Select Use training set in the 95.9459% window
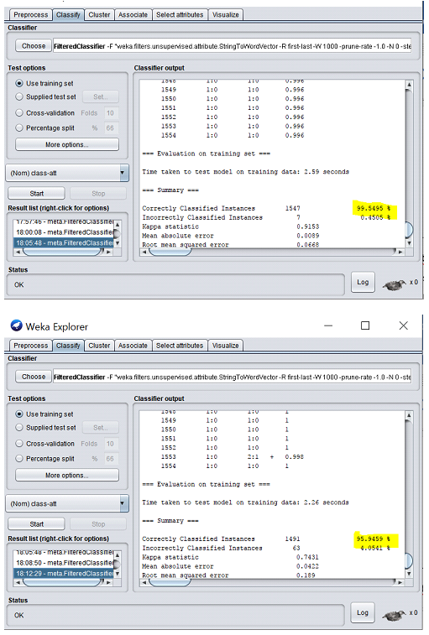This screenshot has width=429, height=635. point(44,414)
